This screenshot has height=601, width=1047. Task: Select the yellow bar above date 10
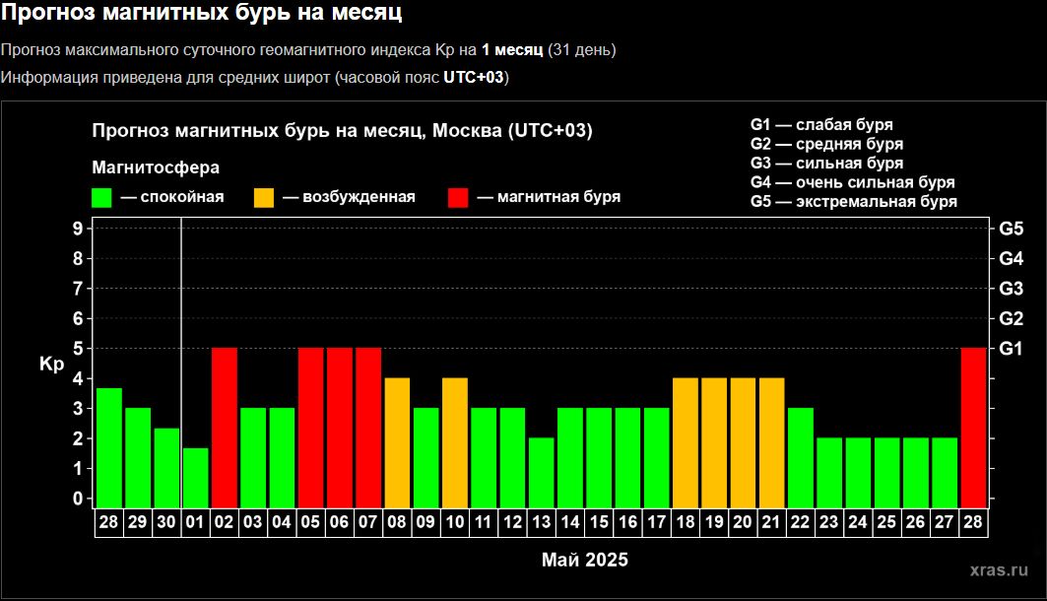point(455,441)
